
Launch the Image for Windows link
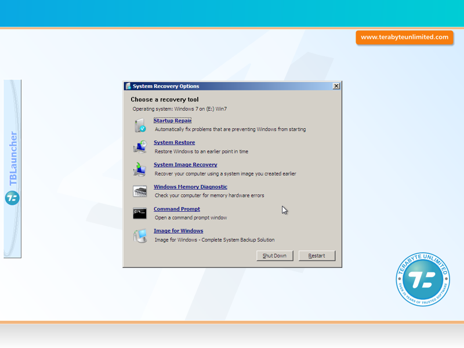[x=179, y=231]
